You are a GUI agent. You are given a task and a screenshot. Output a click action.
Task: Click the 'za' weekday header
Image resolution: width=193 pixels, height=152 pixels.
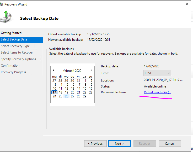84,77
